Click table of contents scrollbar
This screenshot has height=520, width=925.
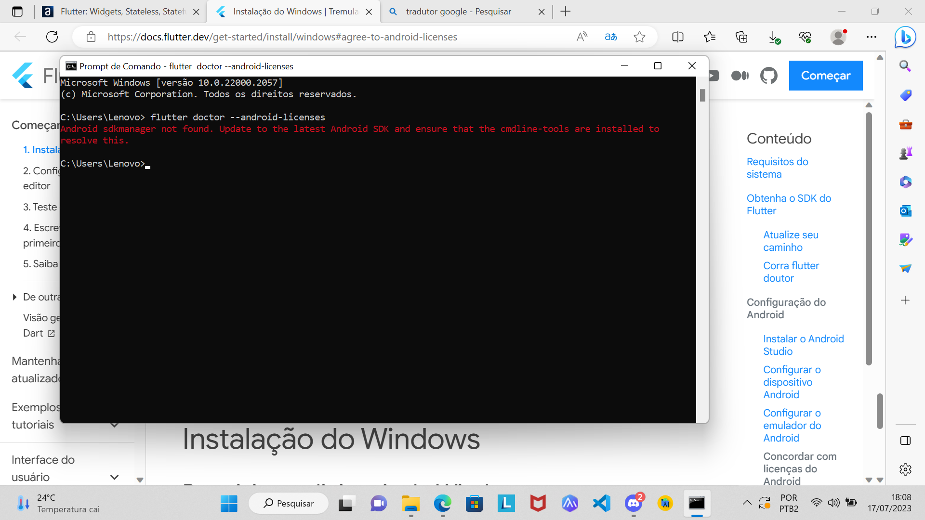[869, 239]
